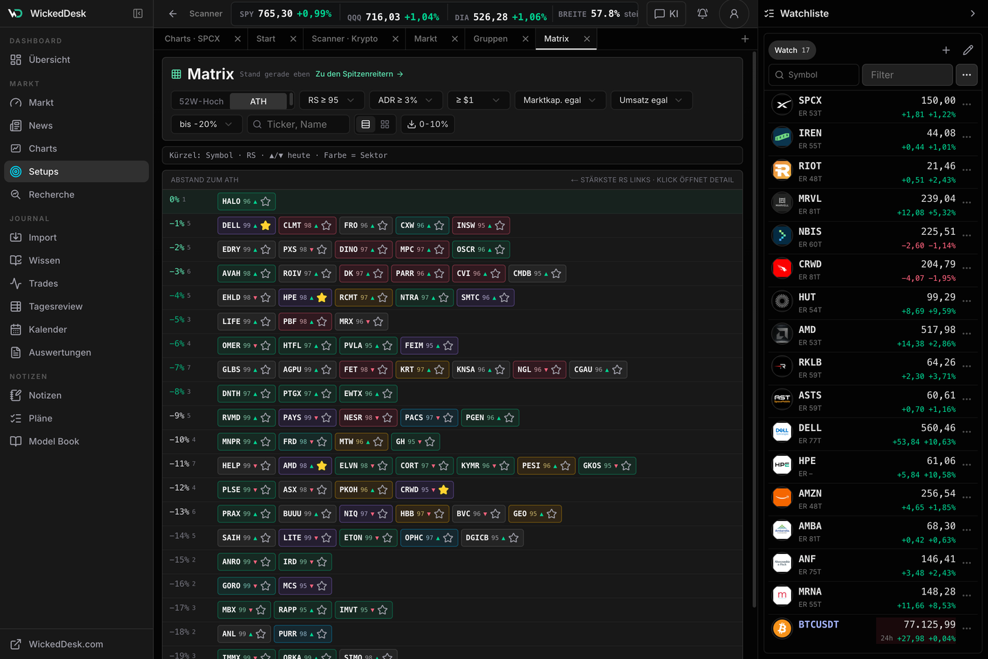Image resolution: width=988 pixels, height=659 pixels.
Task: Expand the Watchliste panel chevron
Action: (x=972, y=14)
